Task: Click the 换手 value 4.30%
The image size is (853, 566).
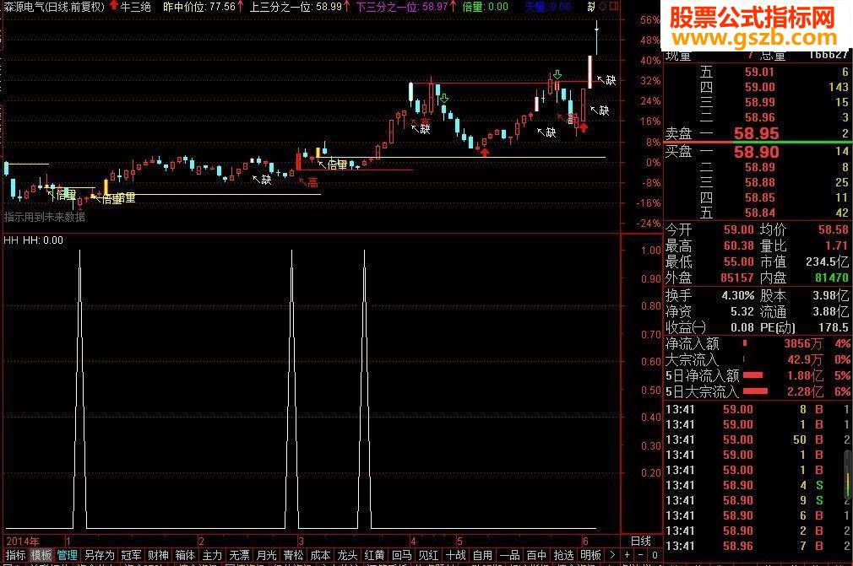Action: (737, 295)
